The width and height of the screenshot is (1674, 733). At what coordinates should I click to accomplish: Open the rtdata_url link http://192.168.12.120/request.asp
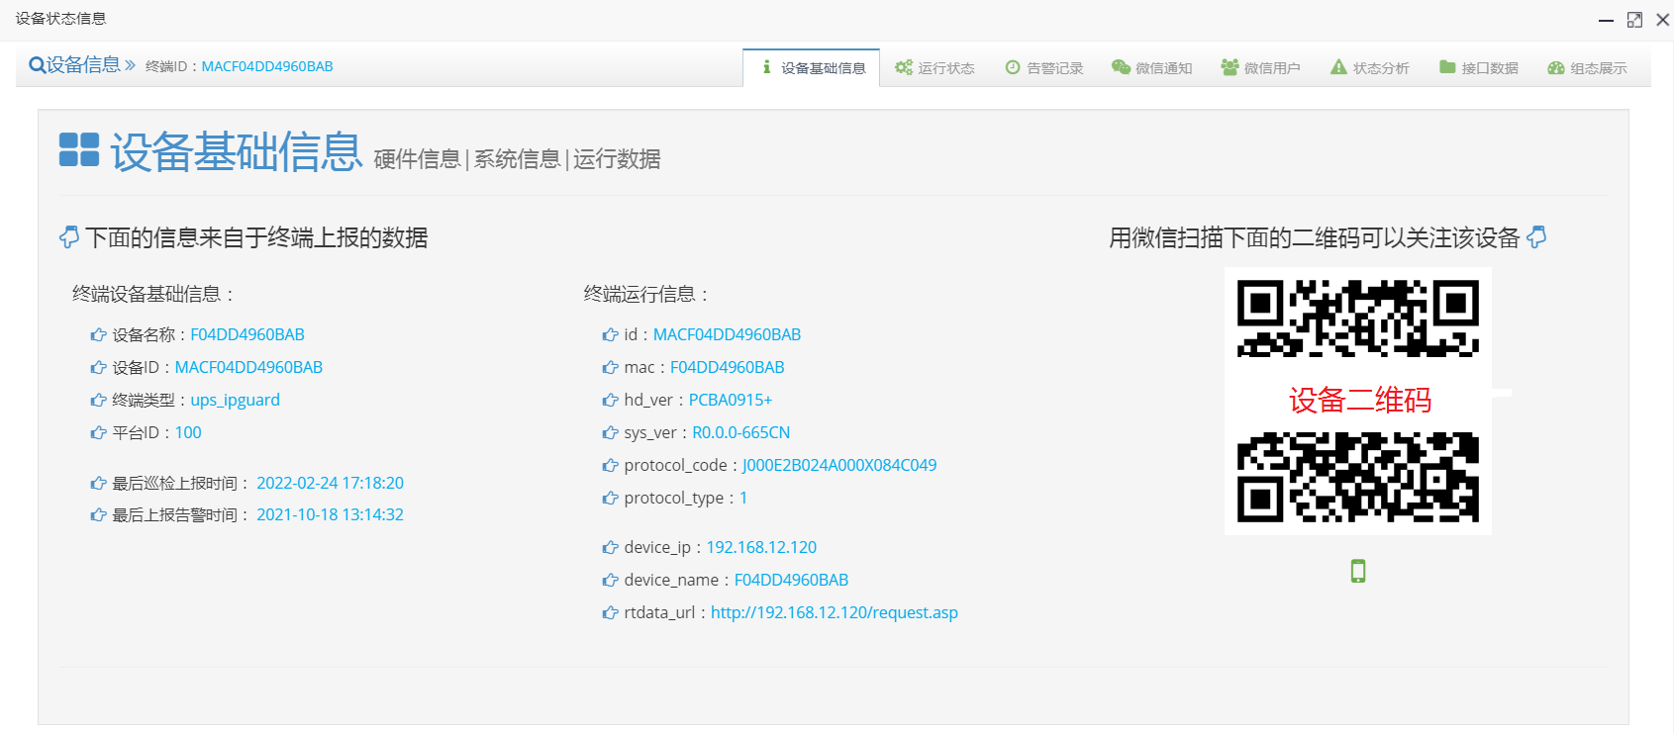pyautogui.click(x=835, y=612)
